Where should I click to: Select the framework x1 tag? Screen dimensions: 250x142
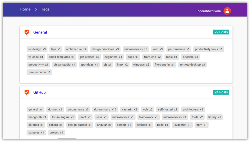pos(148,117)
